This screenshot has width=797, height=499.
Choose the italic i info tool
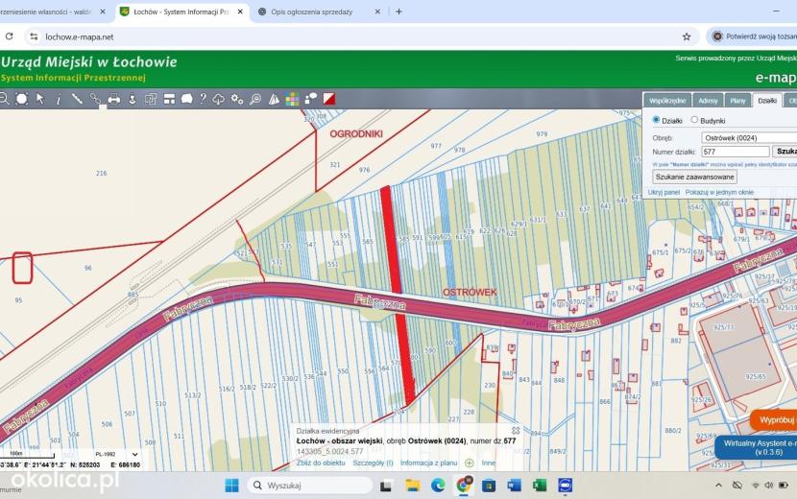pos(59,99)
